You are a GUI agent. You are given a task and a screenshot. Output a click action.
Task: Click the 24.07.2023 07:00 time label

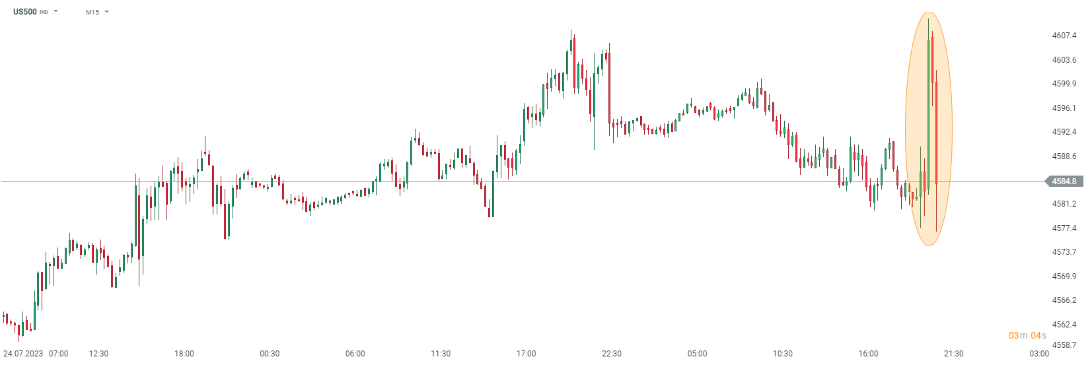click(36, 354)
